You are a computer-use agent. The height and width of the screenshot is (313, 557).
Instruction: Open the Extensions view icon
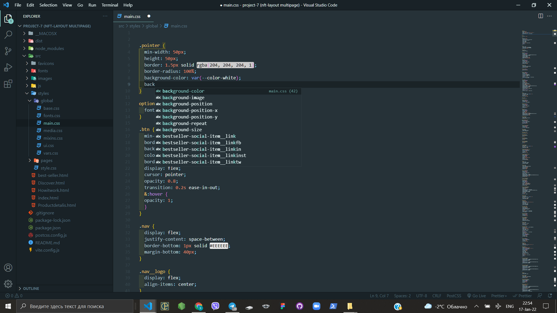[x=8, y=84]
